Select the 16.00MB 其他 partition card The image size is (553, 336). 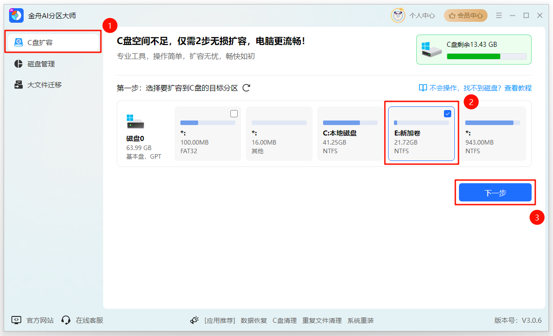(x=279, y=134)
